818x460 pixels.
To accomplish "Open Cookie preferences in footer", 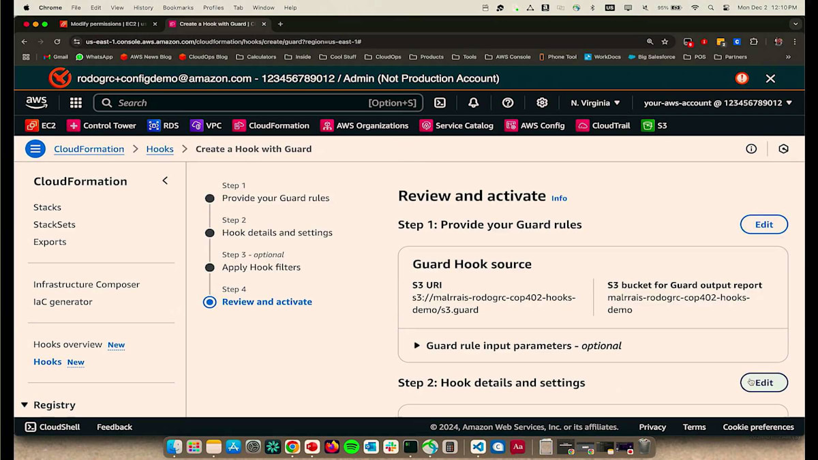I will click(758, 427).
